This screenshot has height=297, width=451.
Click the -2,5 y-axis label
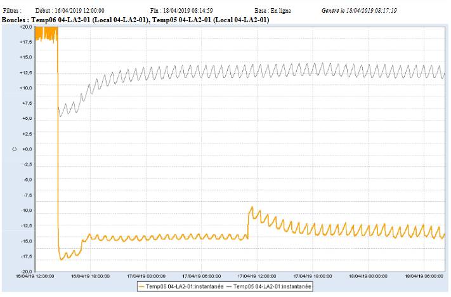pyautogui.click(x=27, y=164)
